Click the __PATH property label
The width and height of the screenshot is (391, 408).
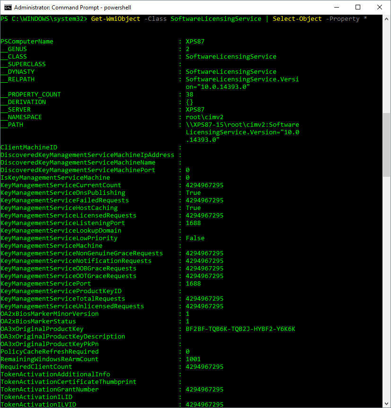tap(12, 124)
